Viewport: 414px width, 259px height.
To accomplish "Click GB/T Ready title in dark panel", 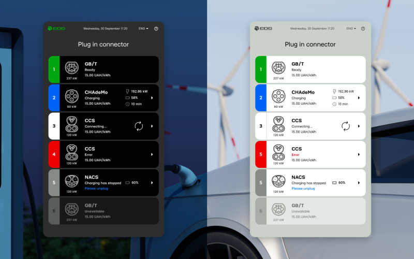I will (x=91, y=64).
